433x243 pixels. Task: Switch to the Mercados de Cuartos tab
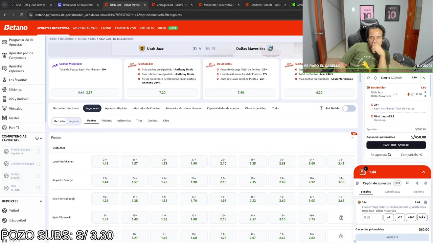146,108
